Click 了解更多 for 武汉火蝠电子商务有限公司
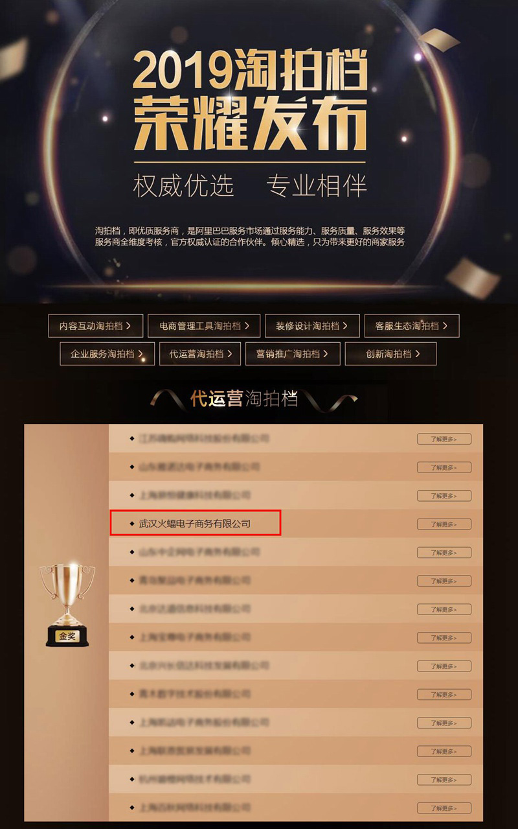Screen dimensions: 518x829 click(444, 524)
